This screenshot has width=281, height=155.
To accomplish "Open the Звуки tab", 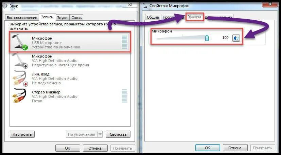I will tap(63, 18).
